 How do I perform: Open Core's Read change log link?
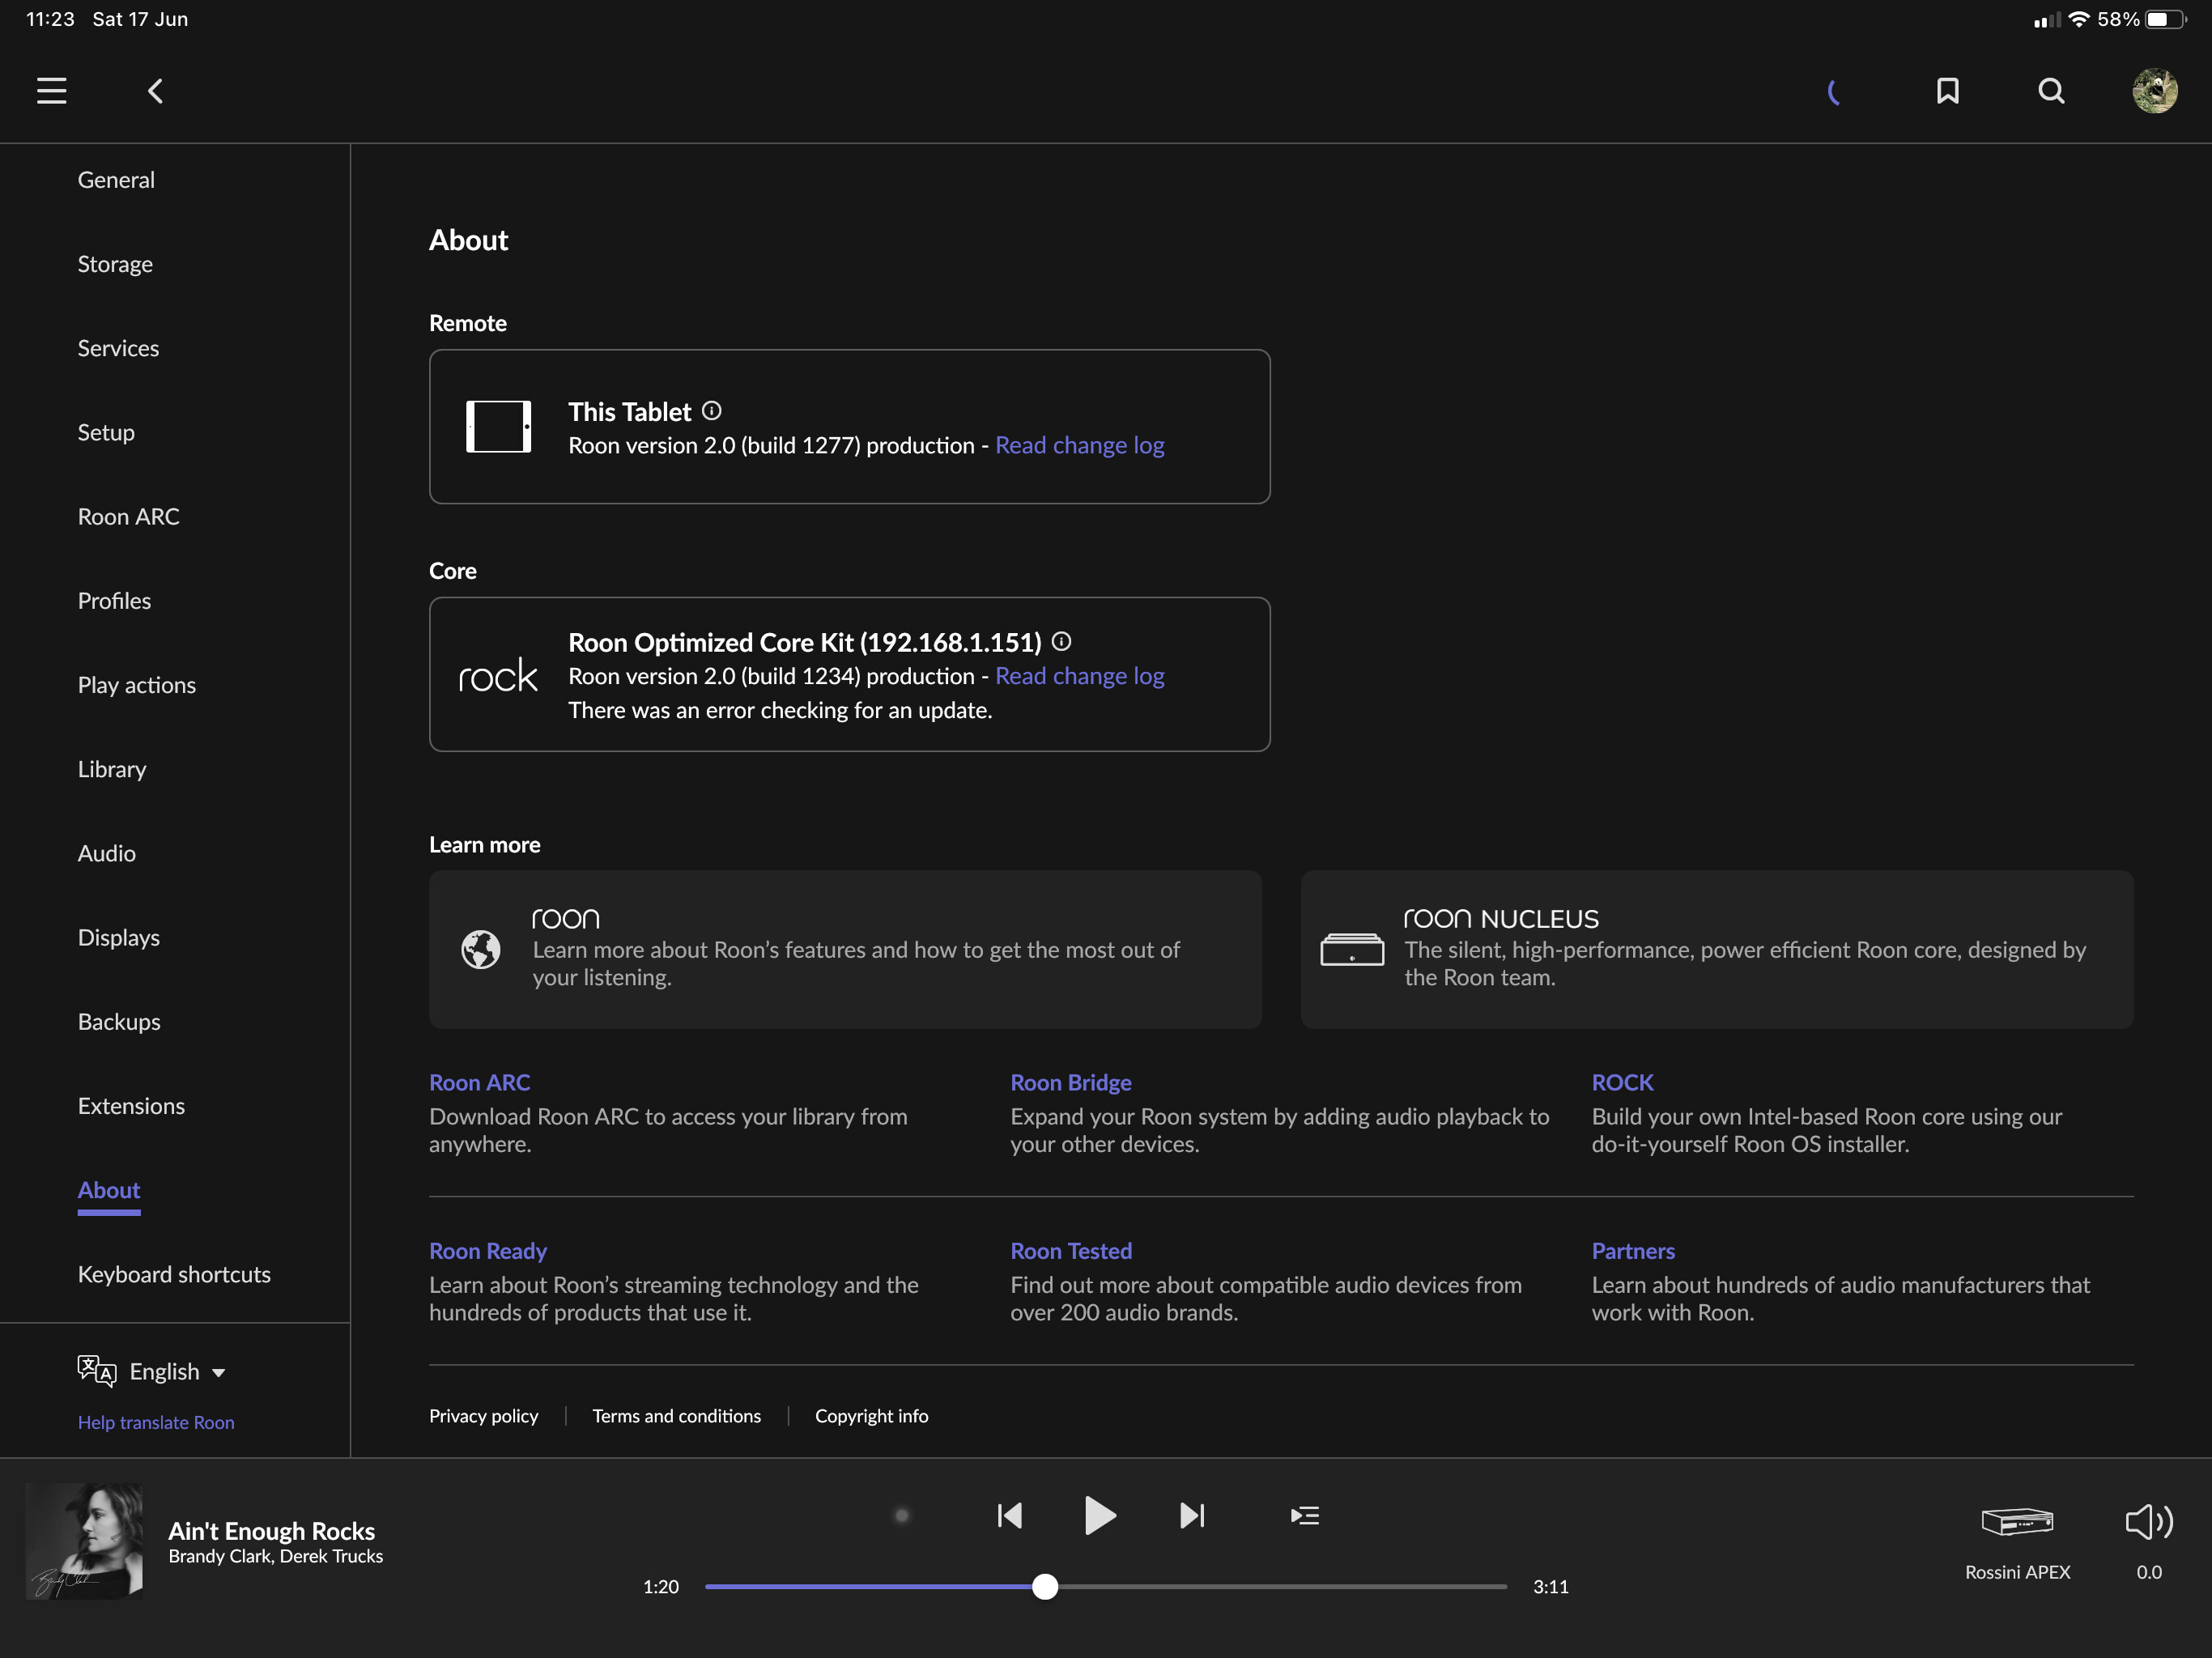(1079, 676)
